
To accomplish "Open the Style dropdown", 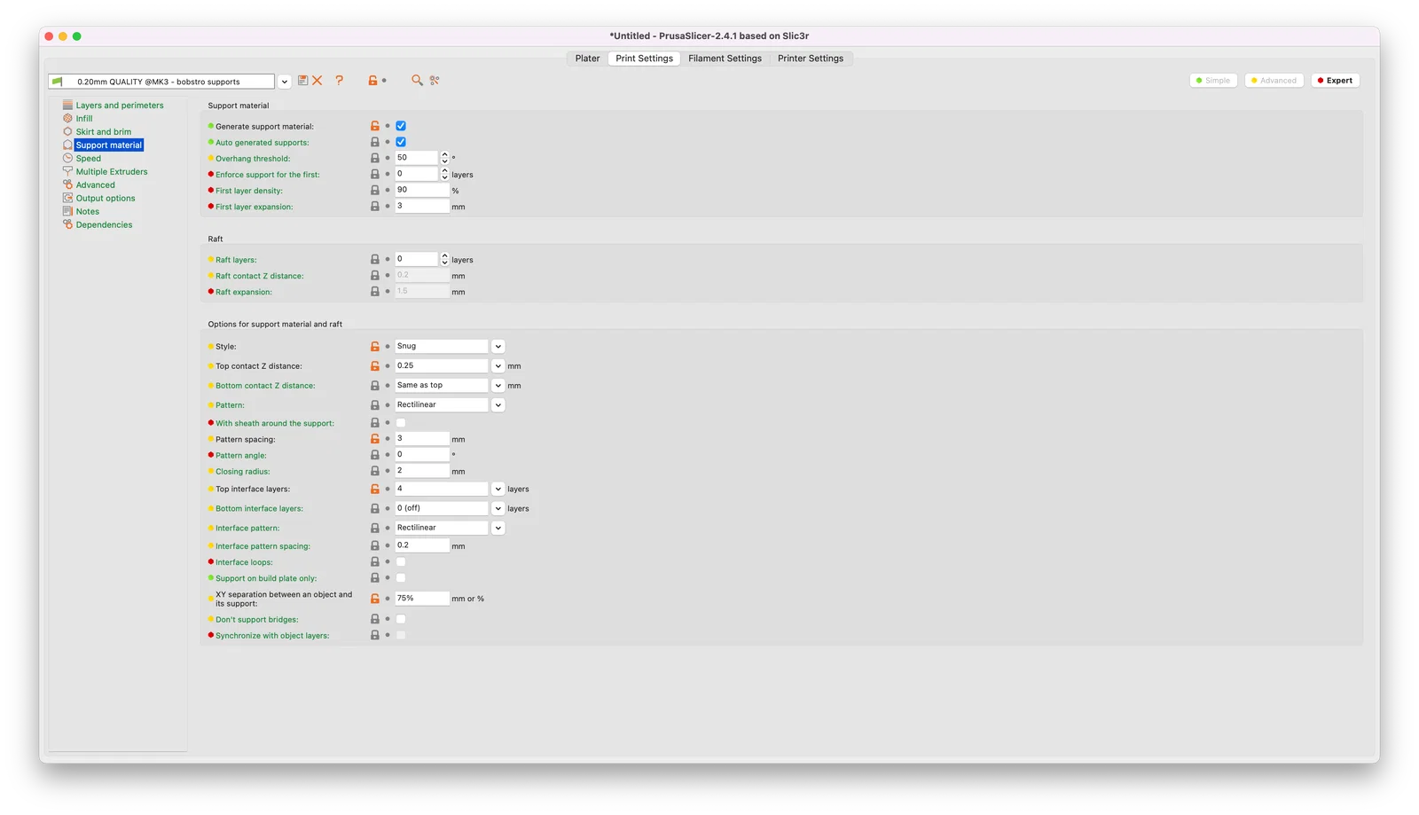I will tap(498, 347).
